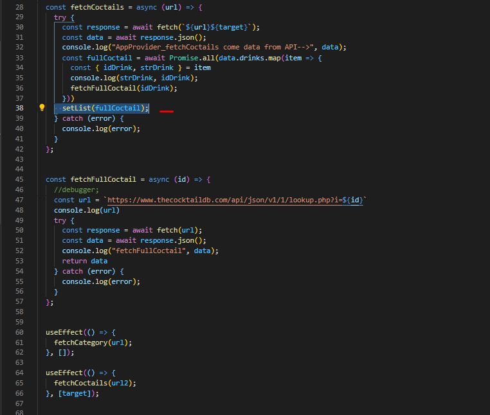Viewport: 490px width, 415px height.
Task: Click Promise.all on line 33
Action: (x=192, y=58)
